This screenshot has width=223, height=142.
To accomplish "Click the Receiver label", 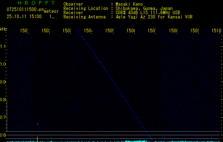I will click(73, 13).
